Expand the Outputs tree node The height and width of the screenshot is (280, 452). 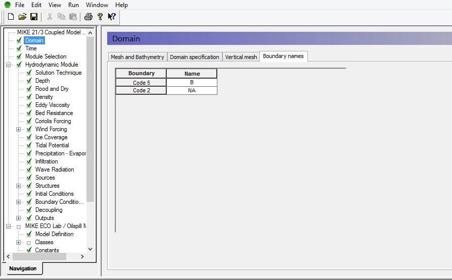click(18, 218)
